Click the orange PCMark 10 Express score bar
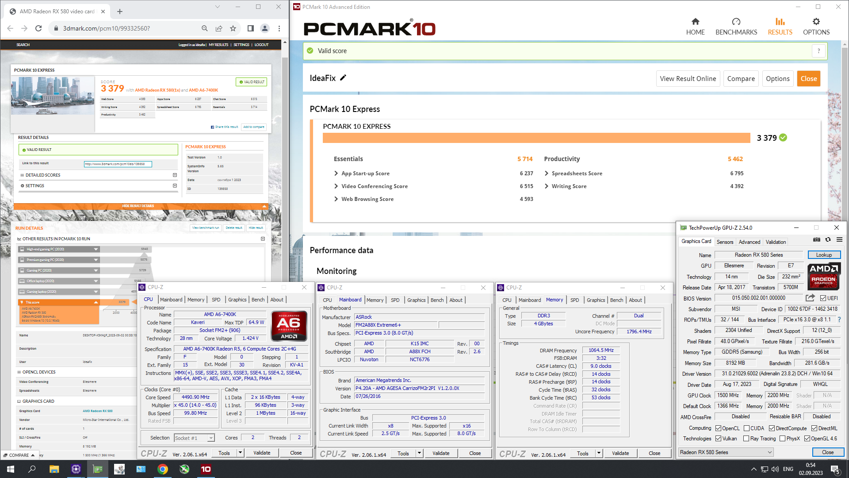This screenshot has width=849, height=478. (x=536, y=138)
